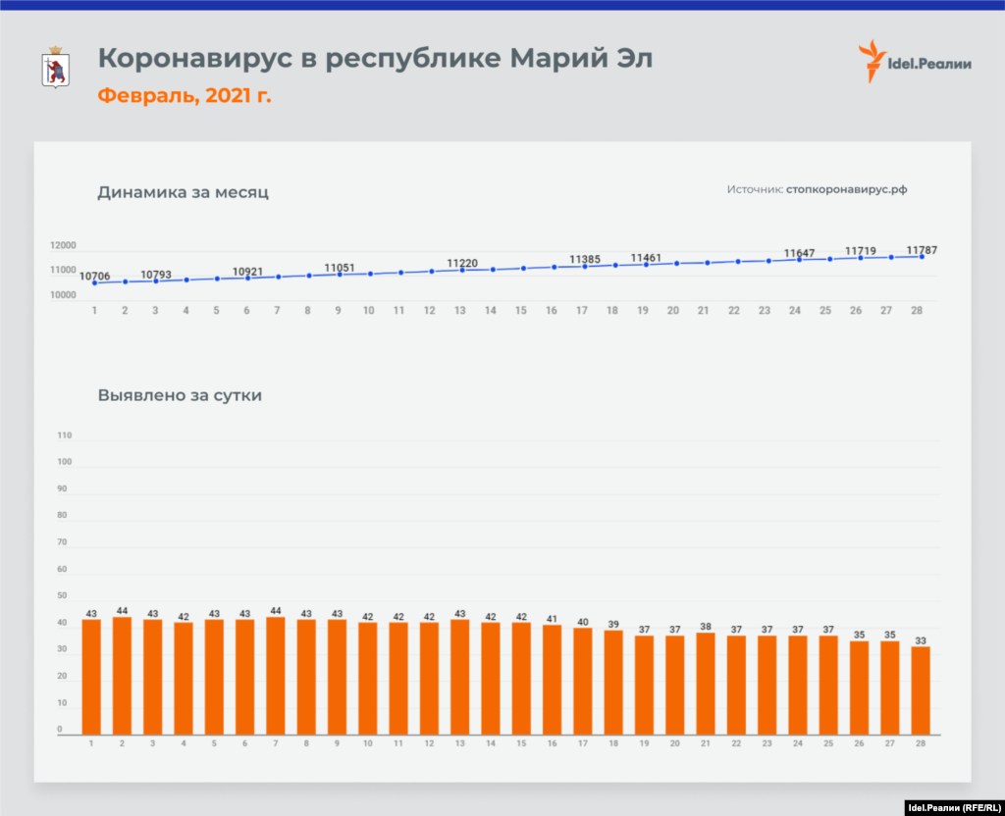Image resolution: width=1005 pixels, height=816 pixels.
Task: Click the day 7 bar showing 44
Action: coord(275,676)
